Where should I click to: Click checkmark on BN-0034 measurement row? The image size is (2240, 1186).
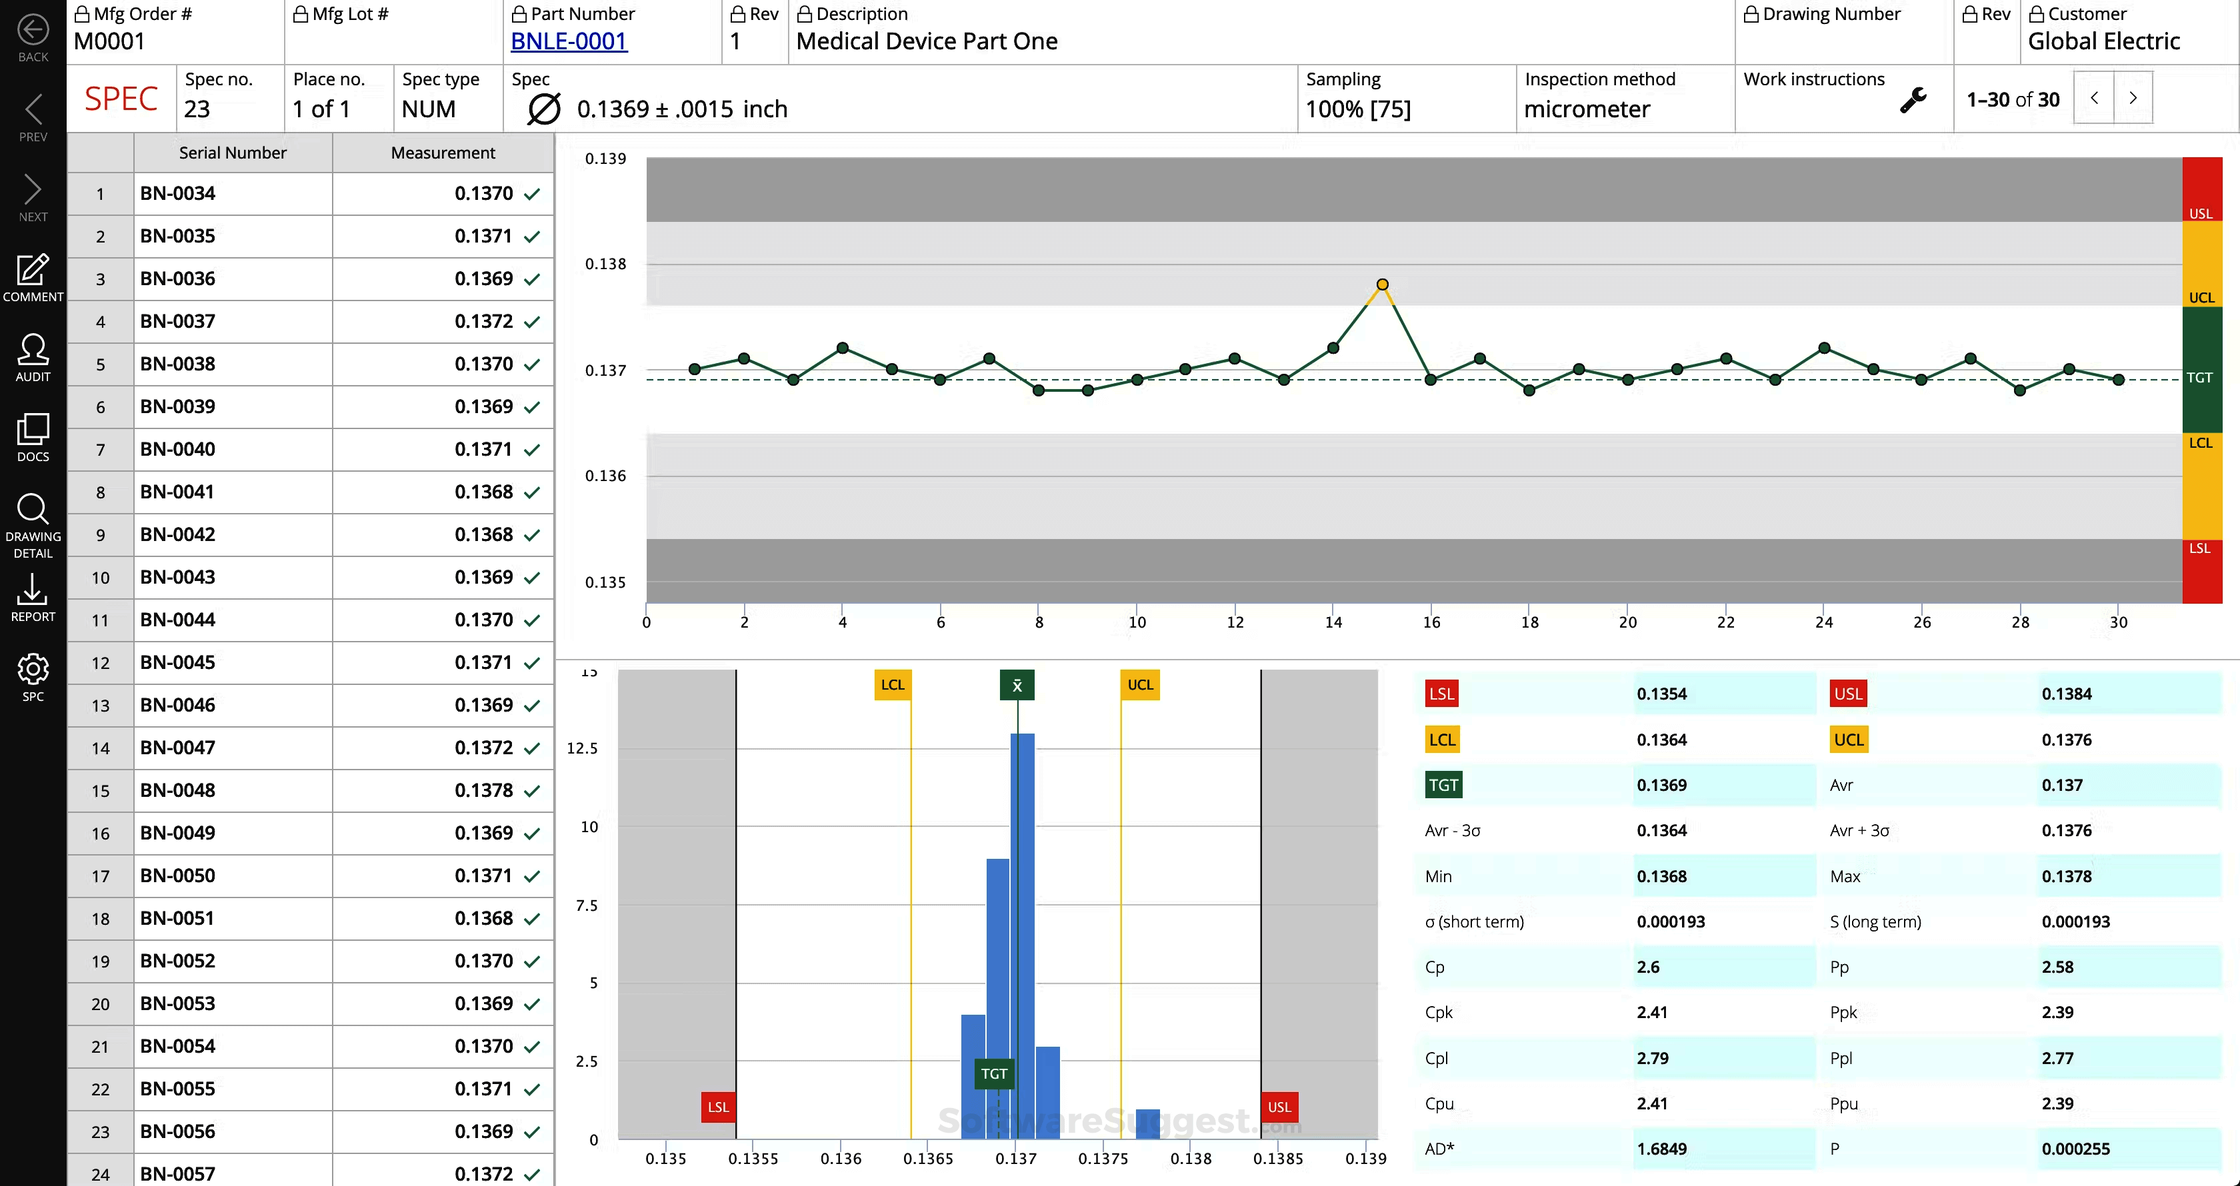(x=532, y=194)
